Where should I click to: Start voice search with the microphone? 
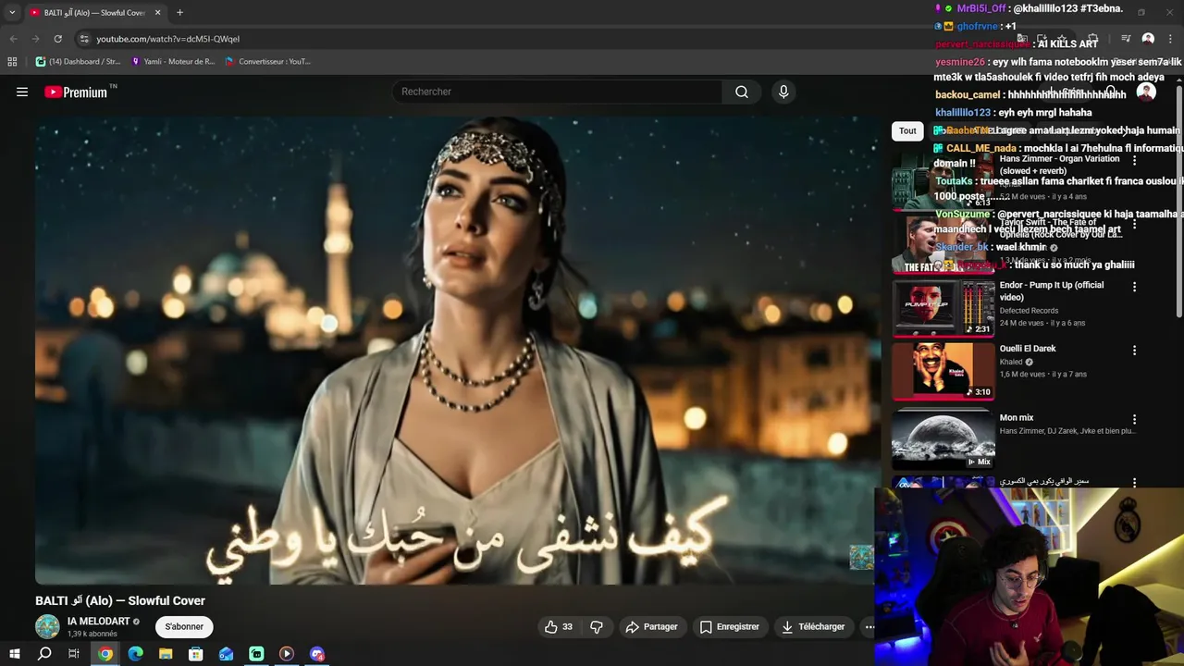click(783, 92)
